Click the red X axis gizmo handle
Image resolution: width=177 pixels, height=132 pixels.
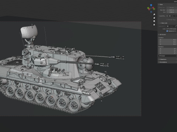153,8
